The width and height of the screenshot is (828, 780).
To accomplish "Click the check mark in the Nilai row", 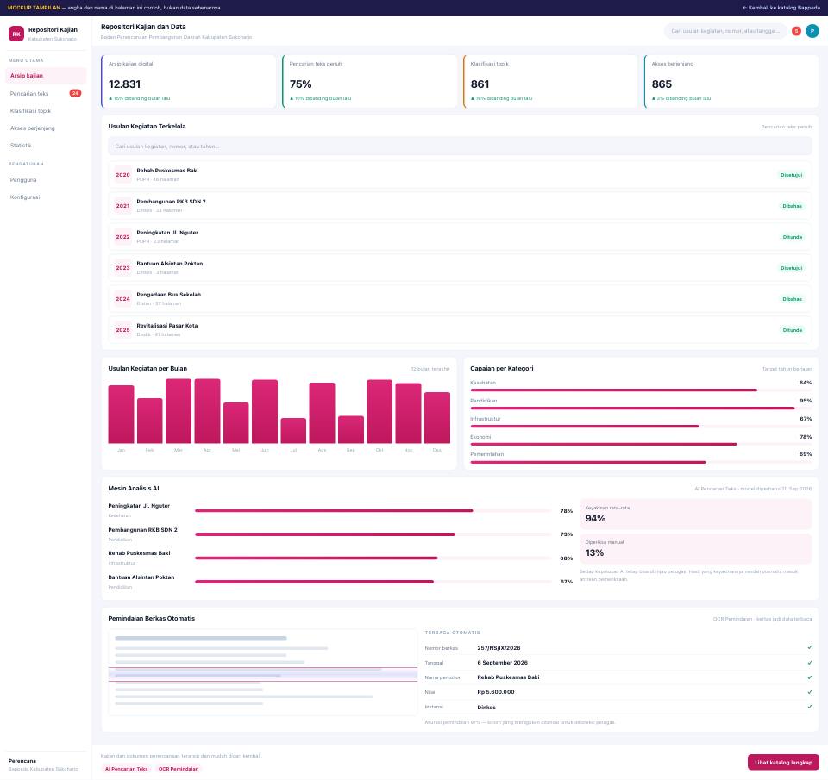I will [810, 692].
